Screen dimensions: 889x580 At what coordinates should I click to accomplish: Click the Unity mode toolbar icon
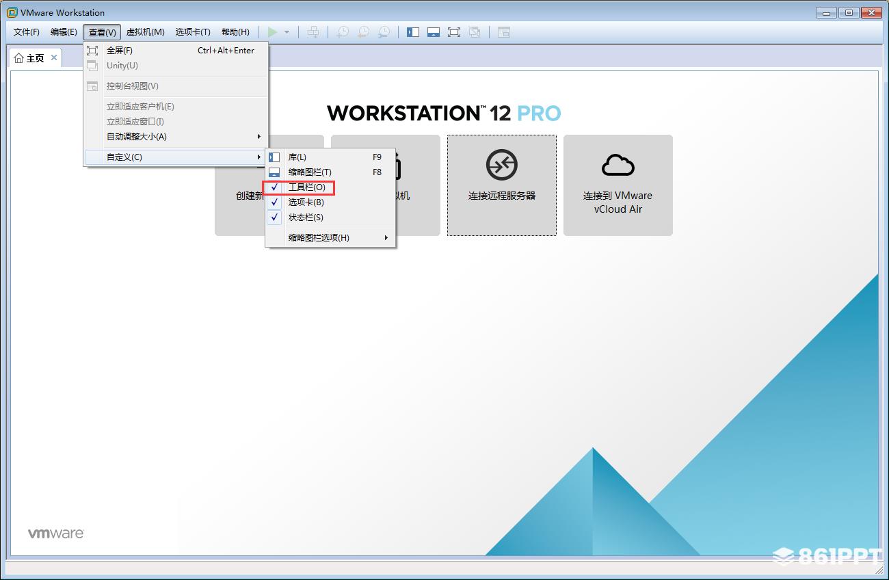[475, 32]
